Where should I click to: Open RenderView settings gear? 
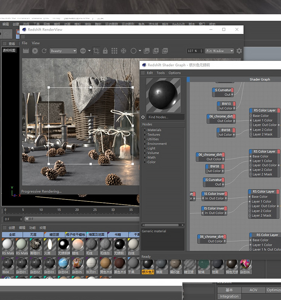coord(239,51)
